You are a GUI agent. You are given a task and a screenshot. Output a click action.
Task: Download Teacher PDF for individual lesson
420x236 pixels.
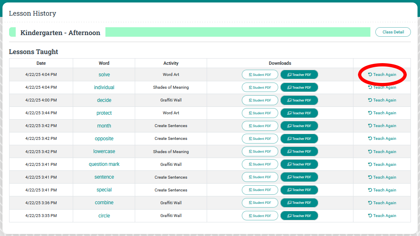(299, 87)
